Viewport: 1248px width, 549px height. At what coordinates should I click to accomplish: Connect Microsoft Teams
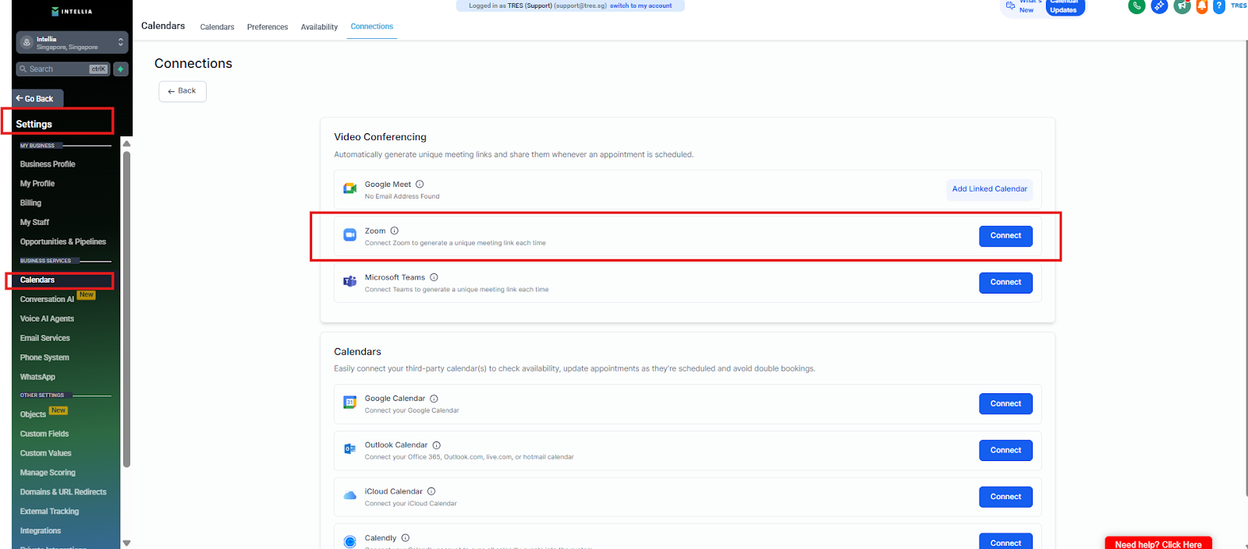coord(1005,283)
